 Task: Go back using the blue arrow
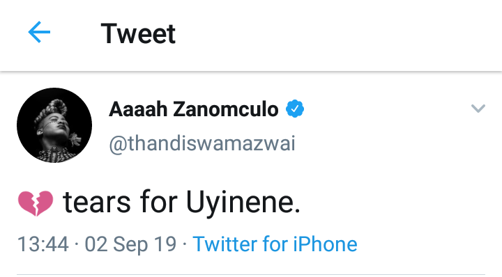39,32
